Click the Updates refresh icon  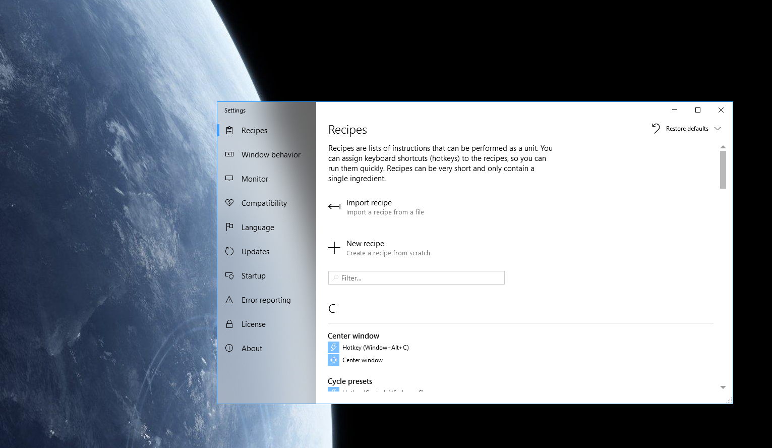pos(229,251)
